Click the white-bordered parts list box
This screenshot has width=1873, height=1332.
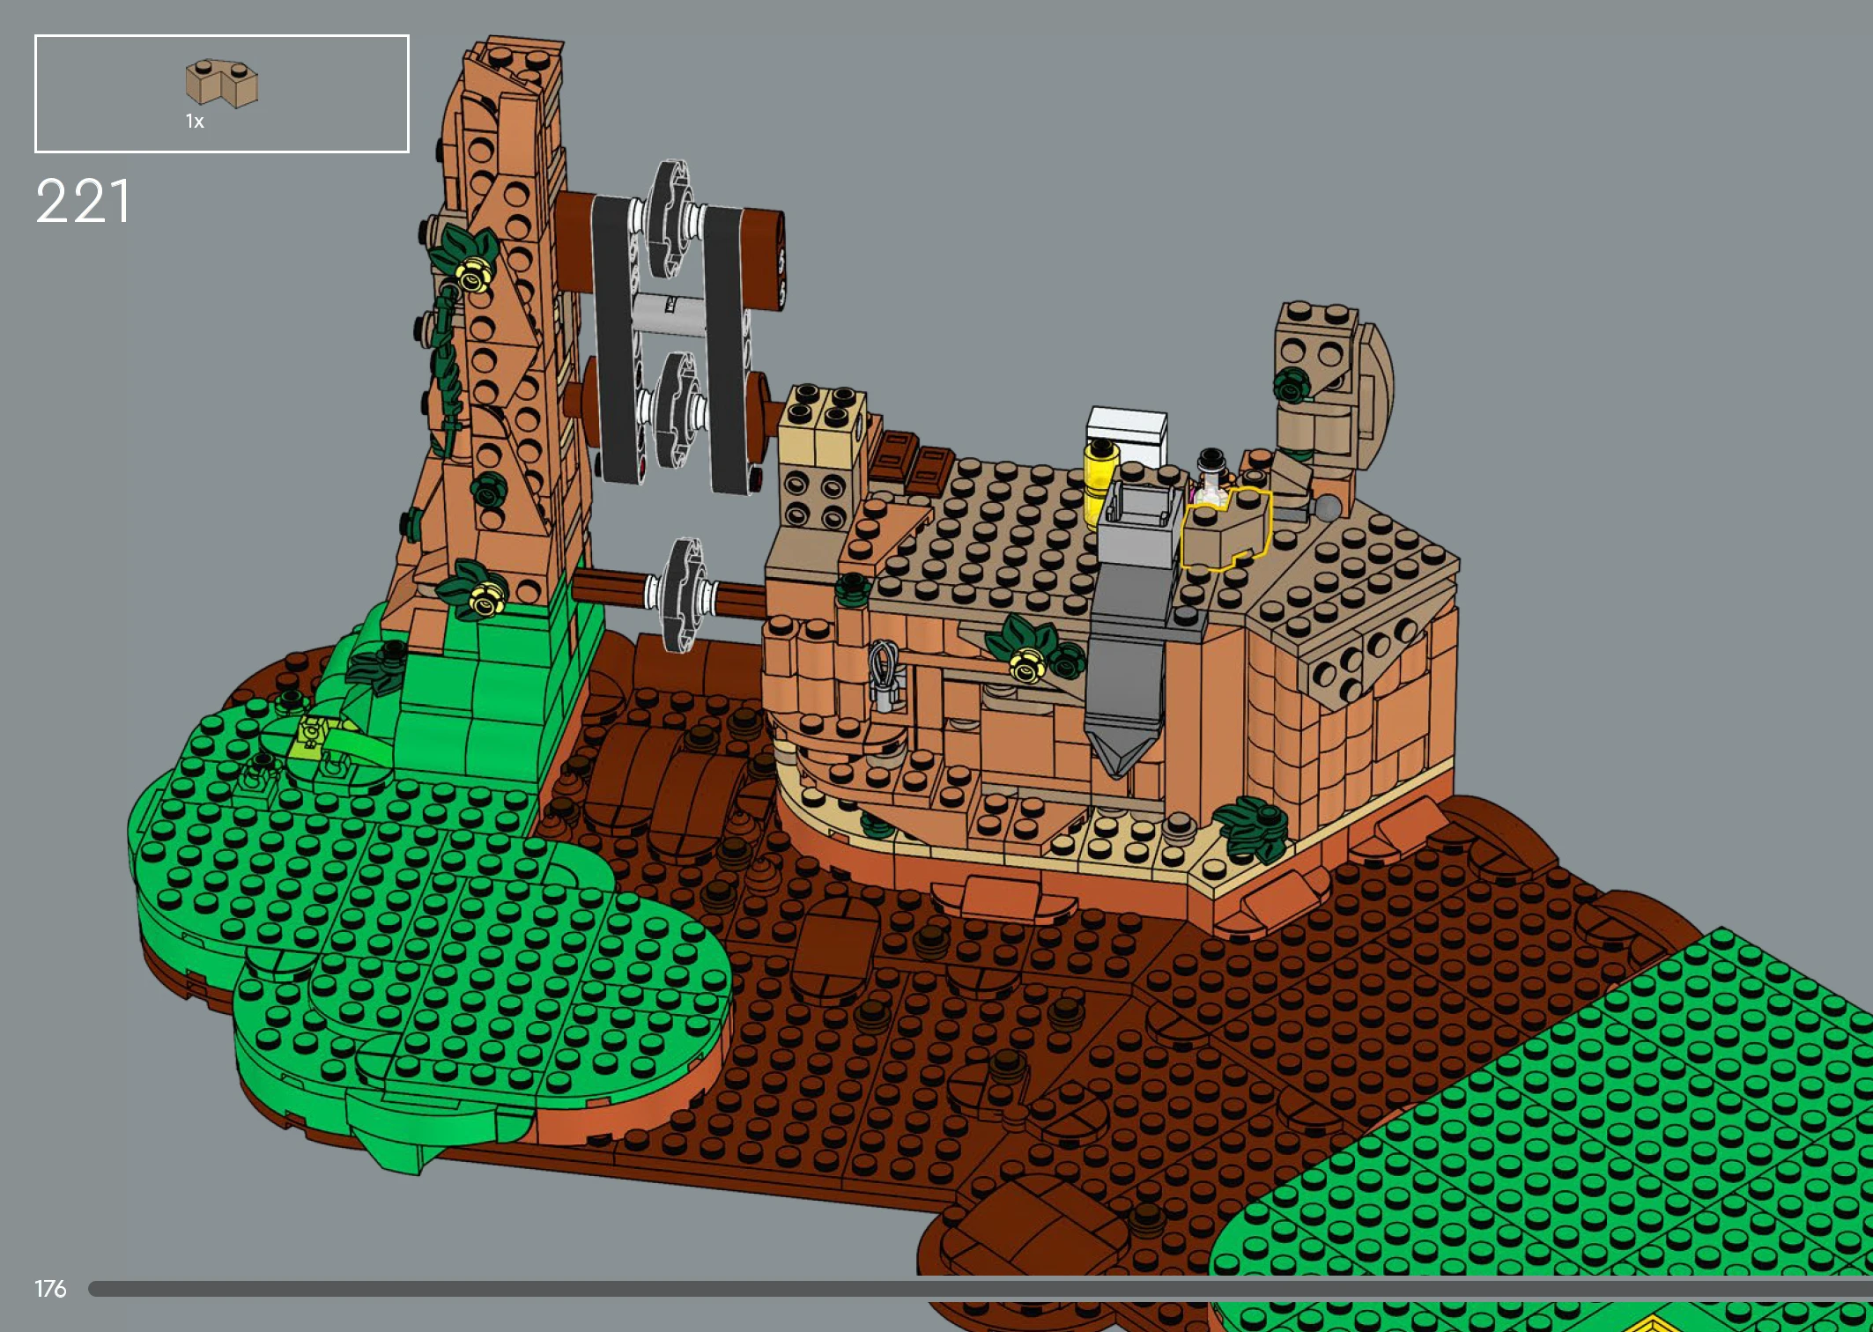pyautogui.click(x=335, y=93)
